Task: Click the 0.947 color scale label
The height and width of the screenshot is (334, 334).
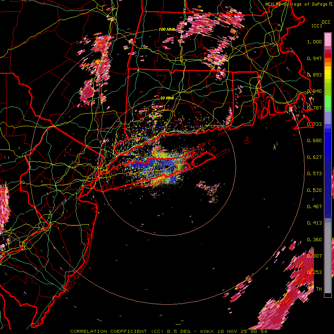Action: coord(314,58)
